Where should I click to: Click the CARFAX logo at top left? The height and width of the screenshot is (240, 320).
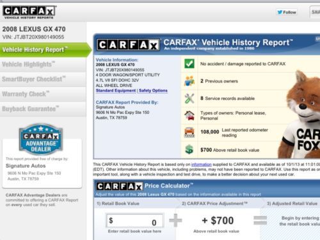(29, 12)
